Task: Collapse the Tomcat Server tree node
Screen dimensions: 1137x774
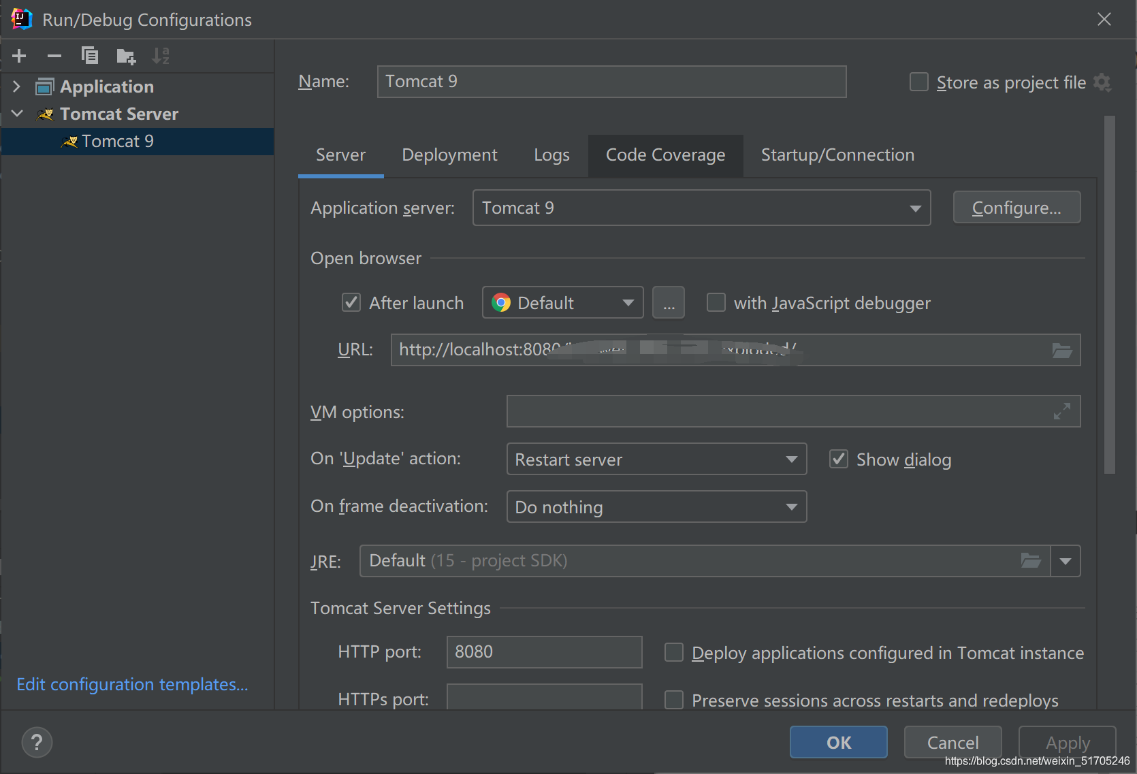Action: point(17,113)
